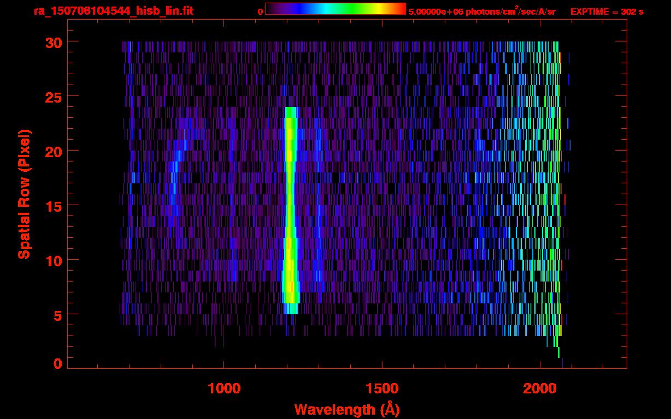Click the 0 tick on spatial axis

57,364
